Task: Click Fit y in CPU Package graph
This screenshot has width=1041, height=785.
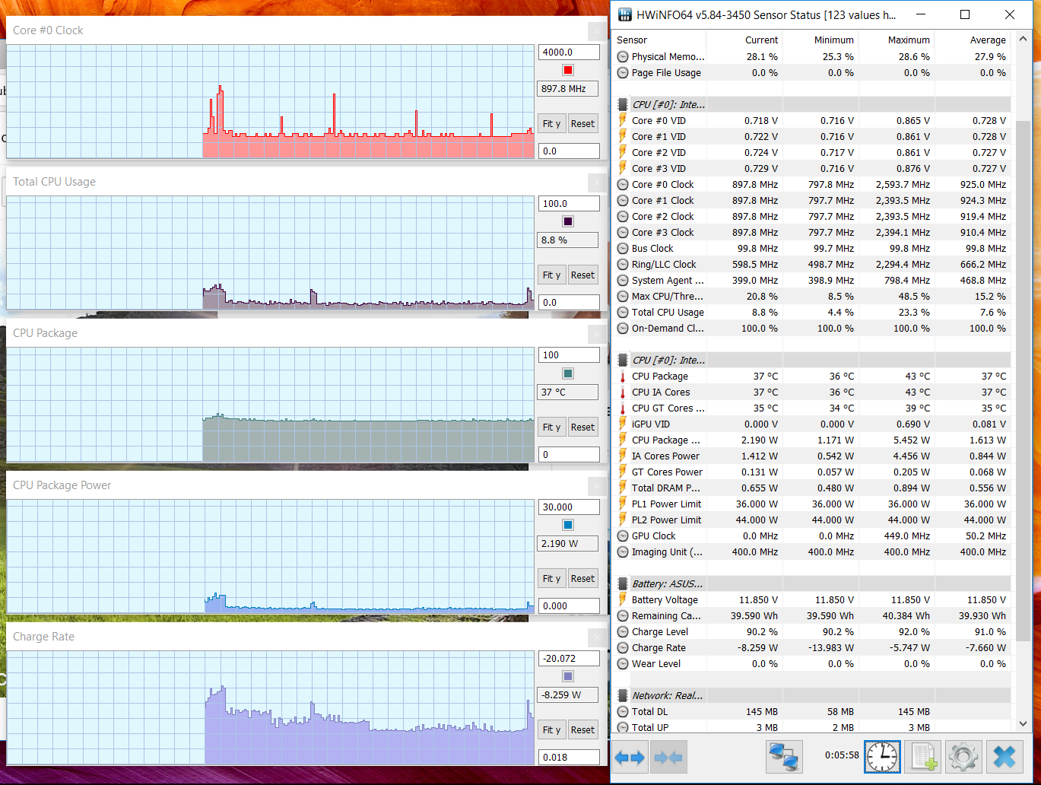Action: pos(551,427)
